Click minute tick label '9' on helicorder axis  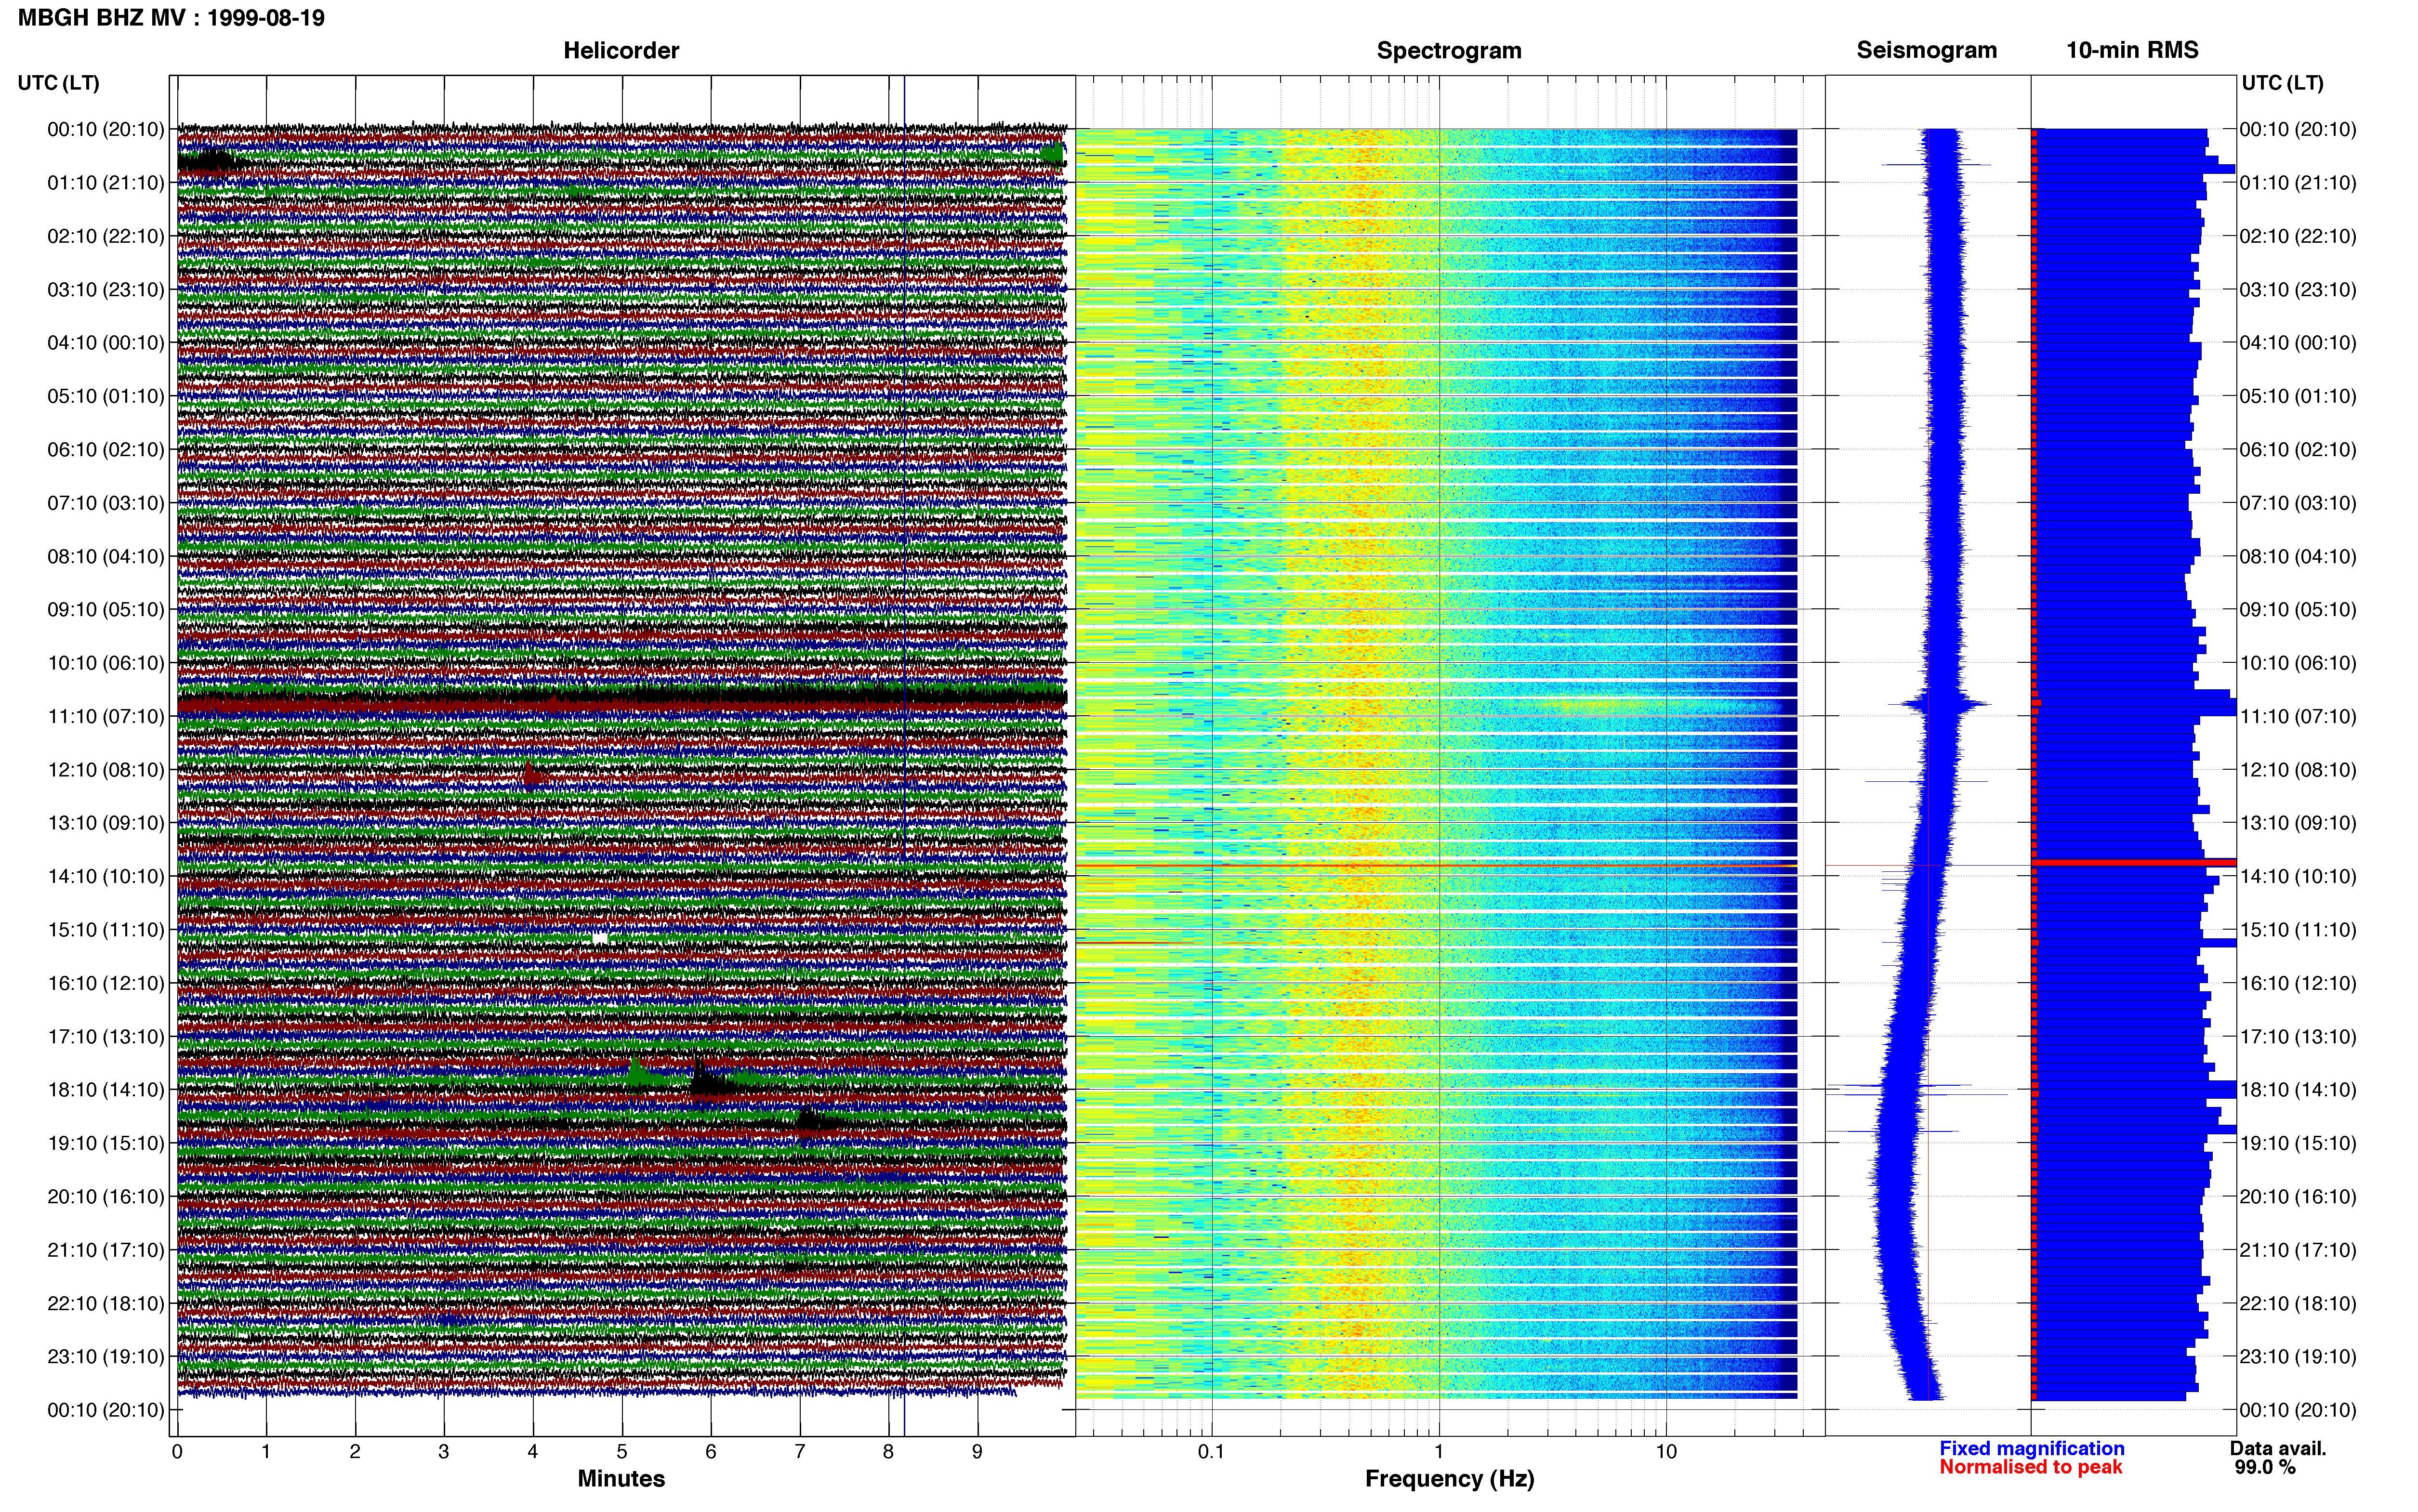[x=977, y=1452]
